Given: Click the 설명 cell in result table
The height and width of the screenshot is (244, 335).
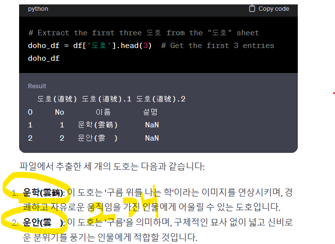Looking at the screenshot, I should coord(150,112).
